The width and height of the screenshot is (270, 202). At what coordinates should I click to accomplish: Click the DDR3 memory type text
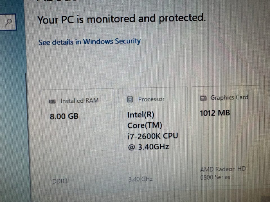pyautogui.click(x=60, y=181)
